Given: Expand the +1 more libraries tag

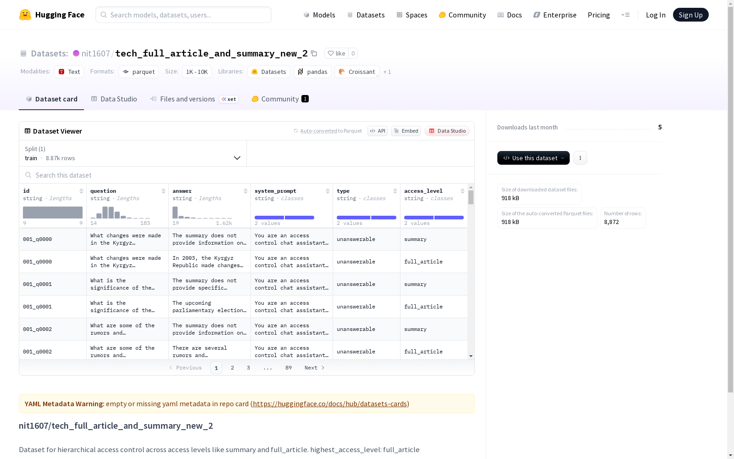Looking at the screenshot, I should (387, 72).
